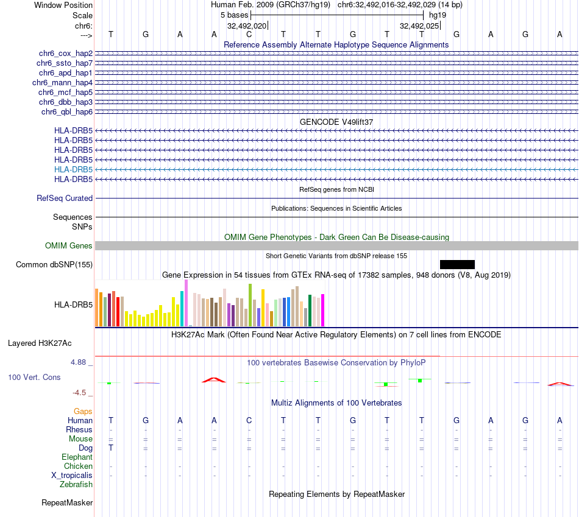Click the chr6_cox_hap2 track label
The image size is (579, 517).
tap(66, 54)
